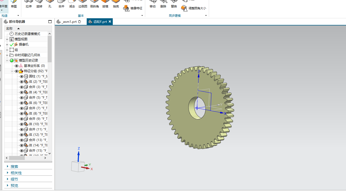Toggle visibility eye of 体 (4)

click(x=22, y=92)
